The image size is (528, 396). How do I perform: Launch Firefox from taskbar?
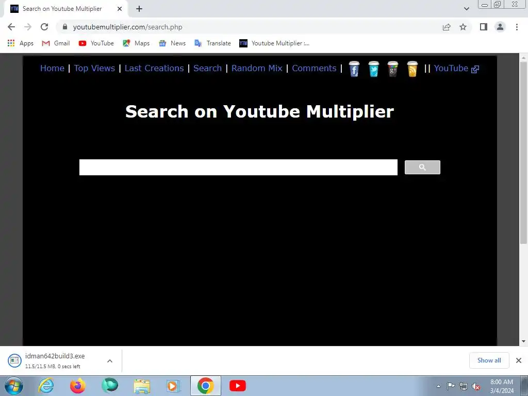[x=78, y=386]
